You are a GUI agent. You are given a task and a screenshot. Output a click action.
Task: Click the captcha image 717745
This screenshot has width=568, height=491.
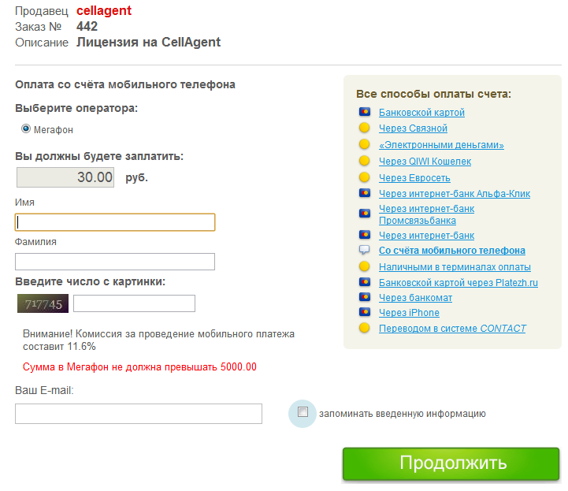point(43,303)
